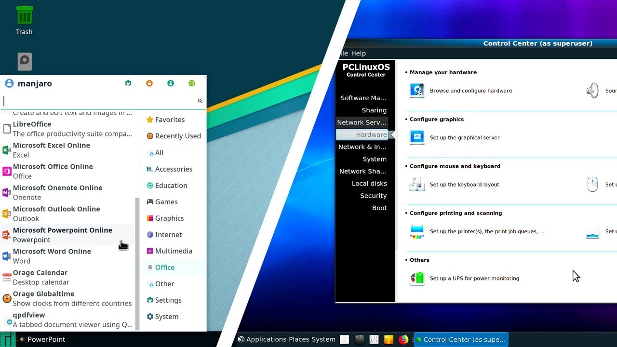Launch Firefox from the panel
617x347 pixels.
(403, 339)
